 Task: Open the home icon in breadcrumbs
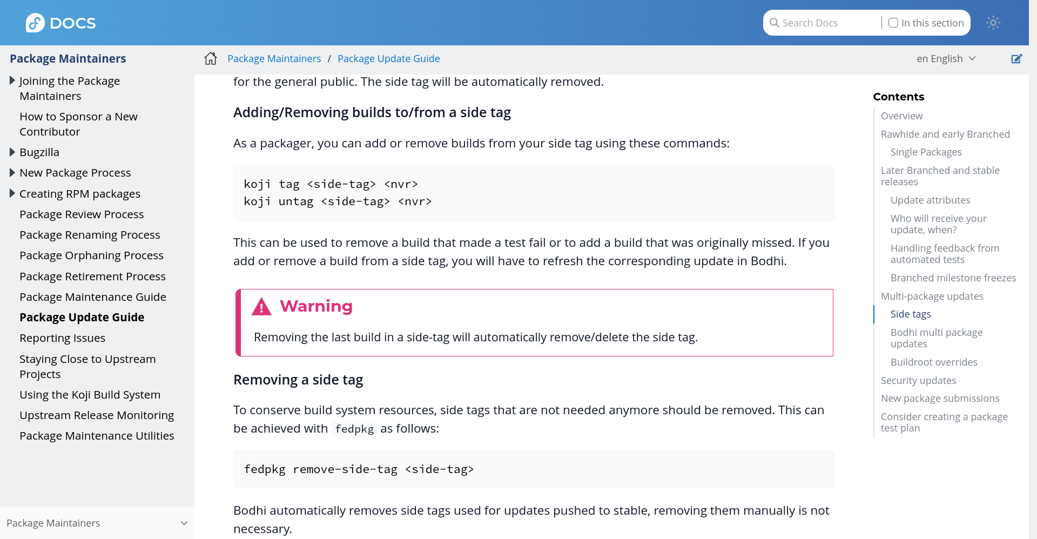211,58
